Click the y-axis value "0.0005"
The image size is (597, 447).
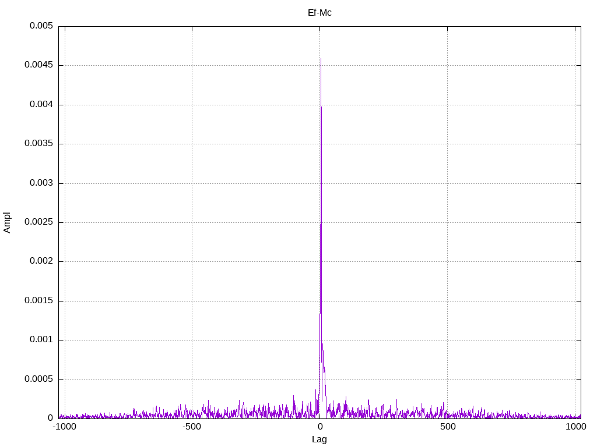[x=38, y=379]
